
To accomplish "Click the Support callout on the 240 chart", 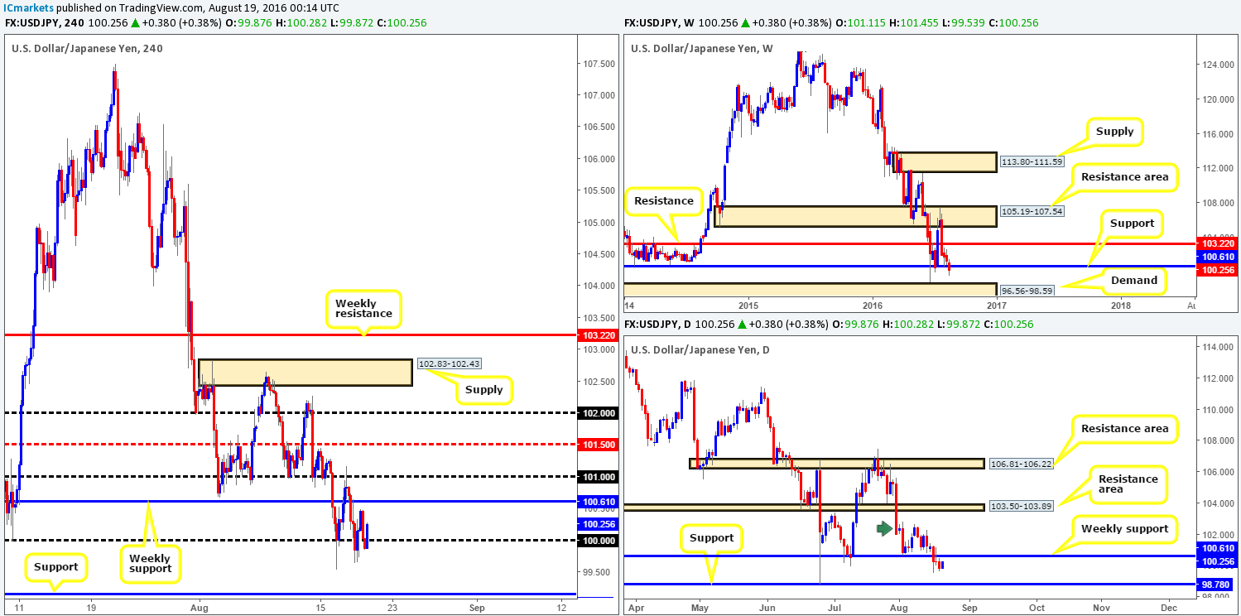I will coord(55,567).
